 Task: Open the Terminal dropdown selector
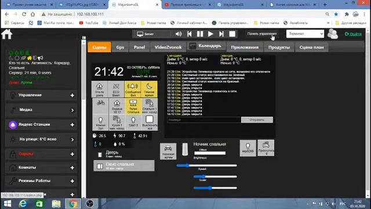[305, 34]
